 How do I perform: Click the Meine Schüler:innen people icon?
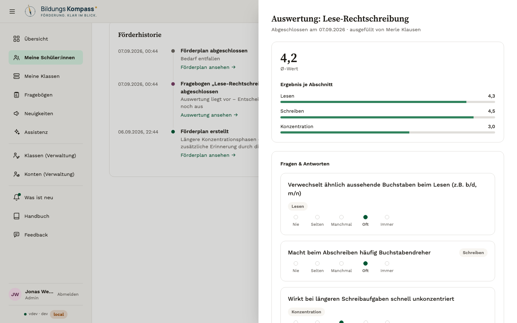tap(17, 57)
